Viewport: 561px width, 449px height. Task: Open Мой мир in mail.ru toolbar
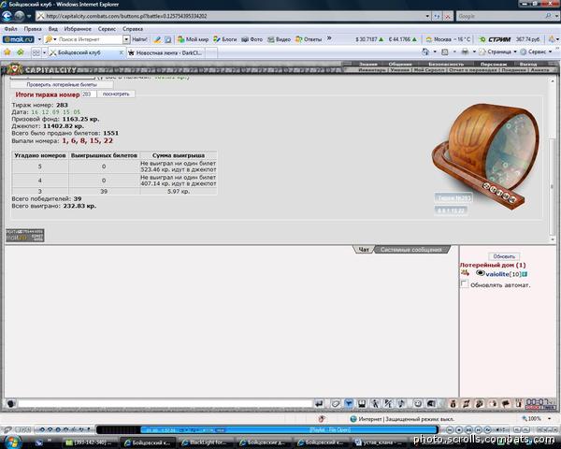click(x=193, y=39)
